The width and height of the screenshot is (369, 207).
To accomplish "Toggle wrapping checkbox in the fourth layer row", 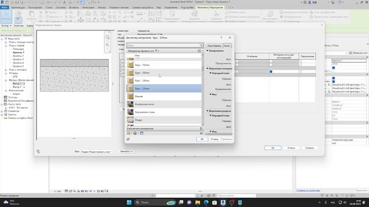I will click(237, 71).
